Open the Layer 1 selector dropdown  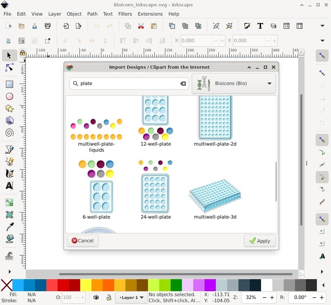[131, 298]
